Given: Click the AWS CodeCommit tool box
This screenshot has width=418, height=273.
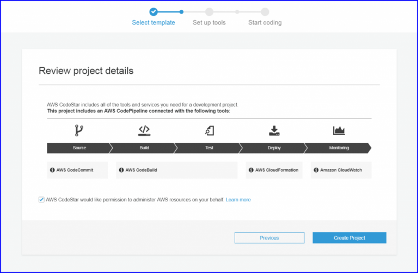Looking at the screenshot, I should [x=77, y=170].
